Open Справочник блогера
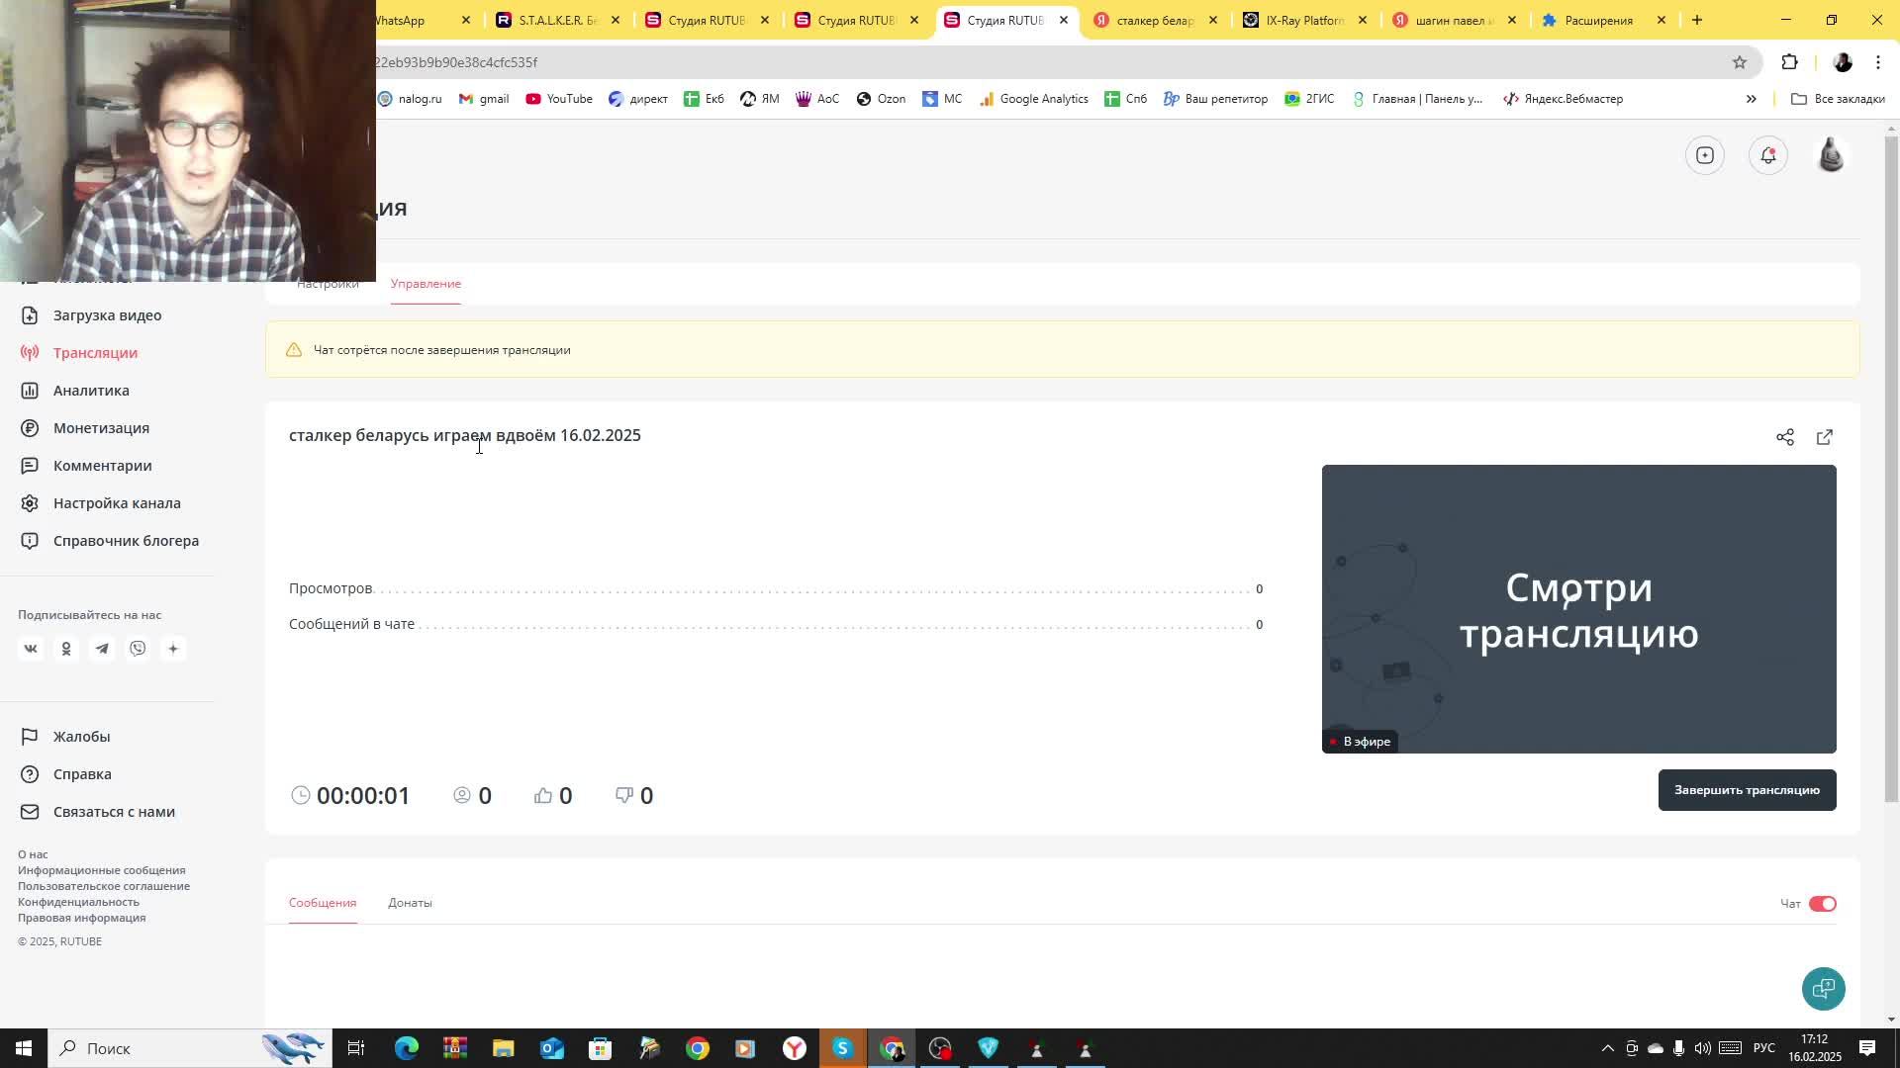 (x=126, y=541)
